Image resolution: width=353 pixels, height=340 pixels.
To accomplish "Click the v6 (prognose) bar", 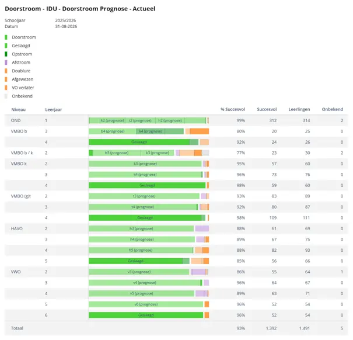I will (146, 304).
